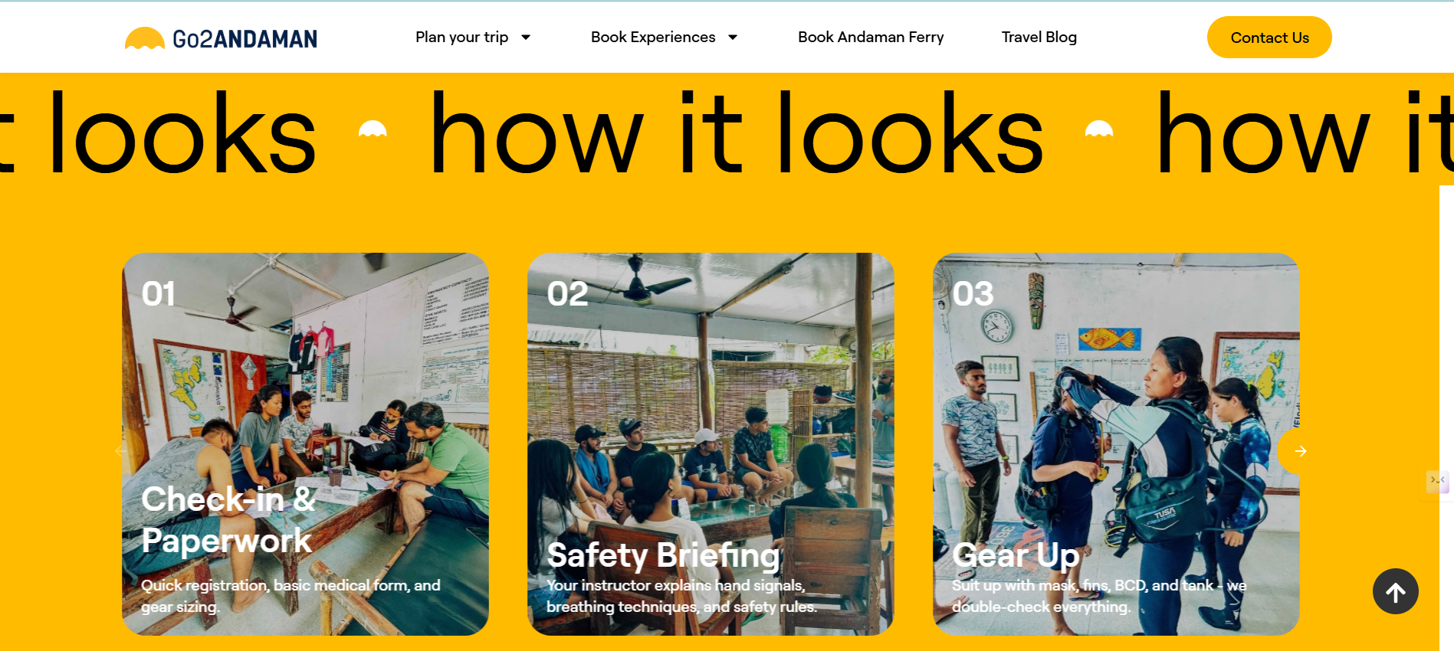Click the 01 step number label
The height and width of the screenshot is (651, 1454).
point(159,294)
